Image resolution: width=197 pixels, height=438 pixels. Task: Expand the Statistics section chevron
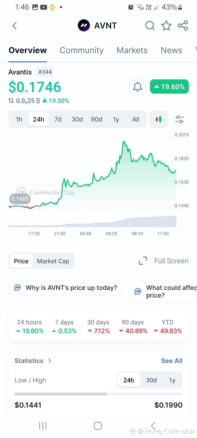click(50, 361)
